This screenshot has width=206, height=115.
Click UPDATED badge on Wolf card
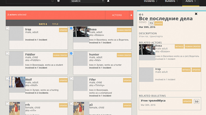[x=63, y=80]
